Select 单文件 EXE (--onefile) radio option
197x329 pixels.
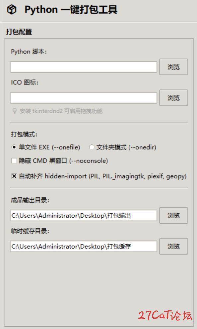point(14,147)
